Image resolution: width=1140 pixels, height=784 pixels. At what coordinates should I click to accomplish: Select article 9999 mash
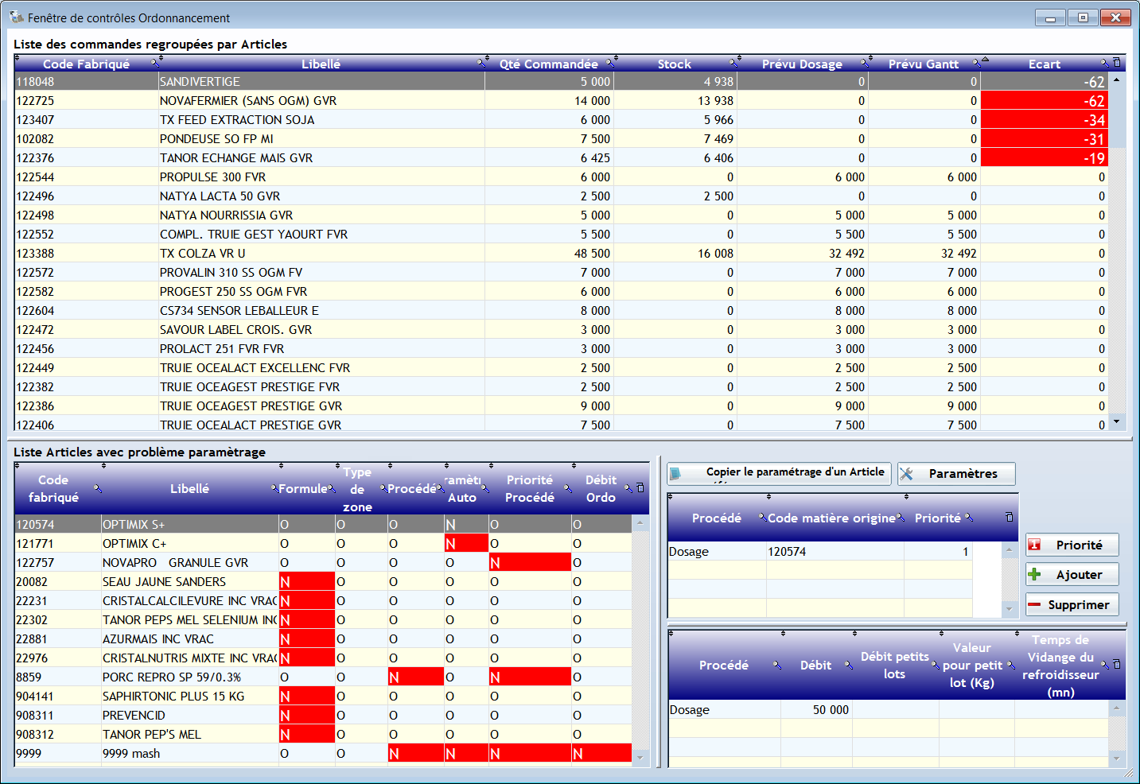click(x=323, y=753)
